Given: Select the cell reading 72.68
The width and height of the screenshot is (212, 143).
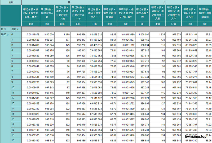Looking at the screenshot, I should point(109,88).
